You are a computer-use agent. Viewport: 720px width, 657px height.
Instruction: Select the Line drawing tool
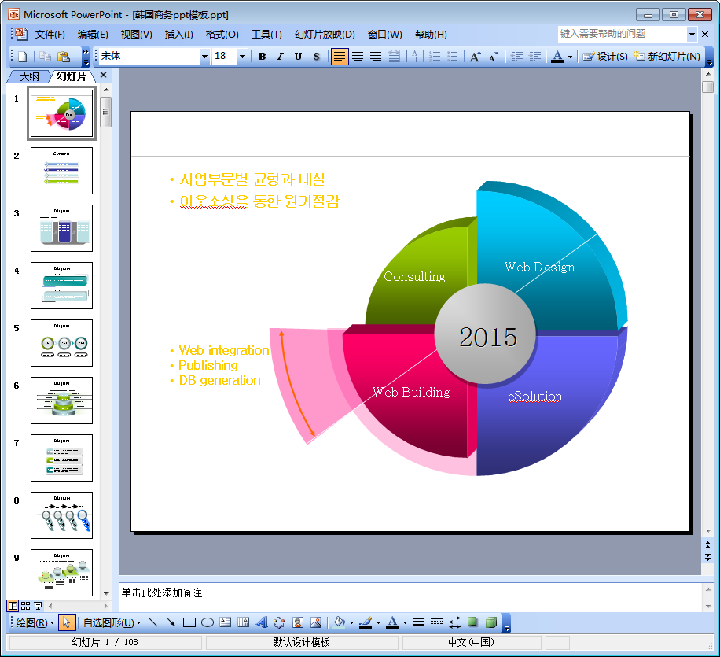coord(153,622)
